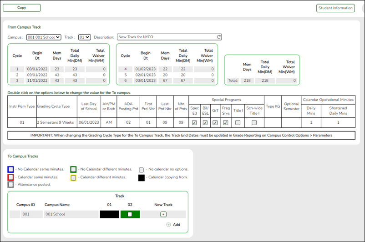The width and height of the screenshot is (365, 242).
Task: Click the Description text field
Action: [x=166, y=37]
